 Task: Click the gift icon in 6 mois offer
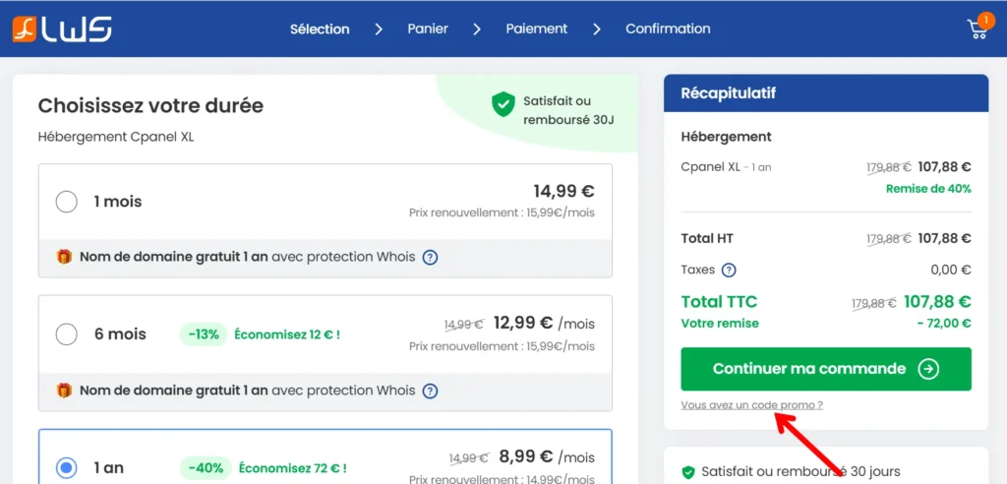tap(64, 391)
